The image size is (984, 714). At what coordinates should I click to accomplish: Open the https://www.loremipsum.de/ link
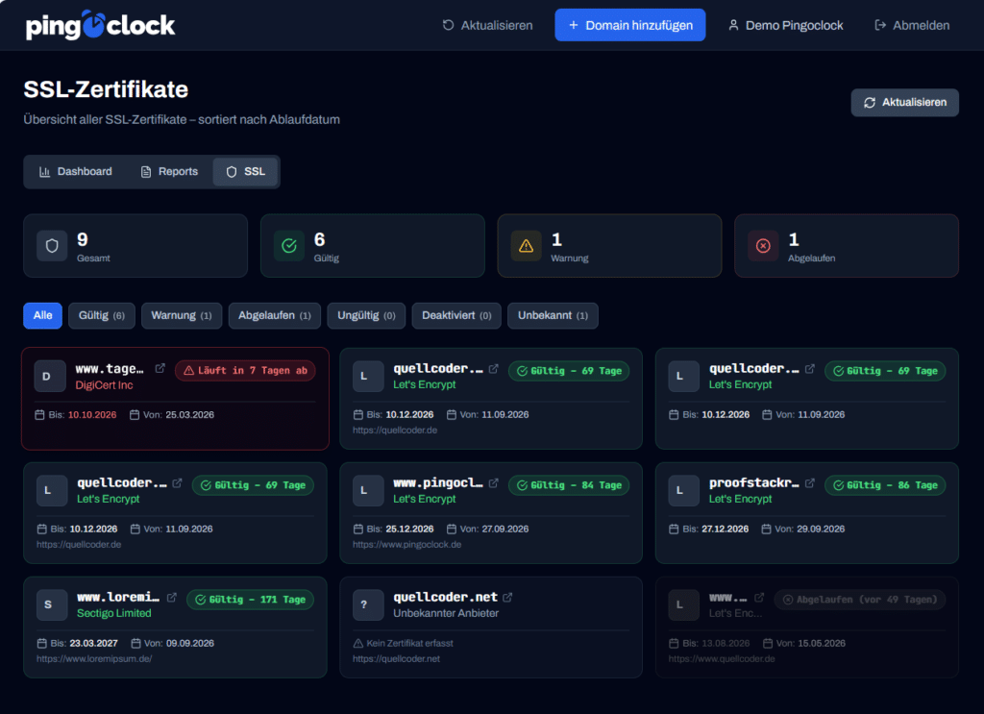tap(94, 659)
